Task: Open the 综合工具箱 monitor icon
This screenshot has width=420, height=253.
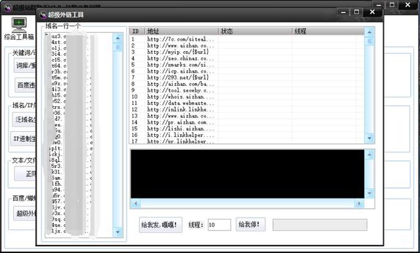Action: (19, 25)
